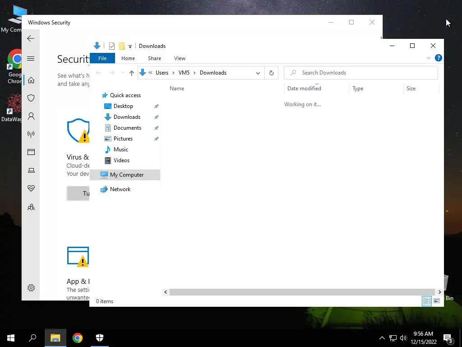
Task: Switch to details view layout icon
Action: [x=427, y=301]
